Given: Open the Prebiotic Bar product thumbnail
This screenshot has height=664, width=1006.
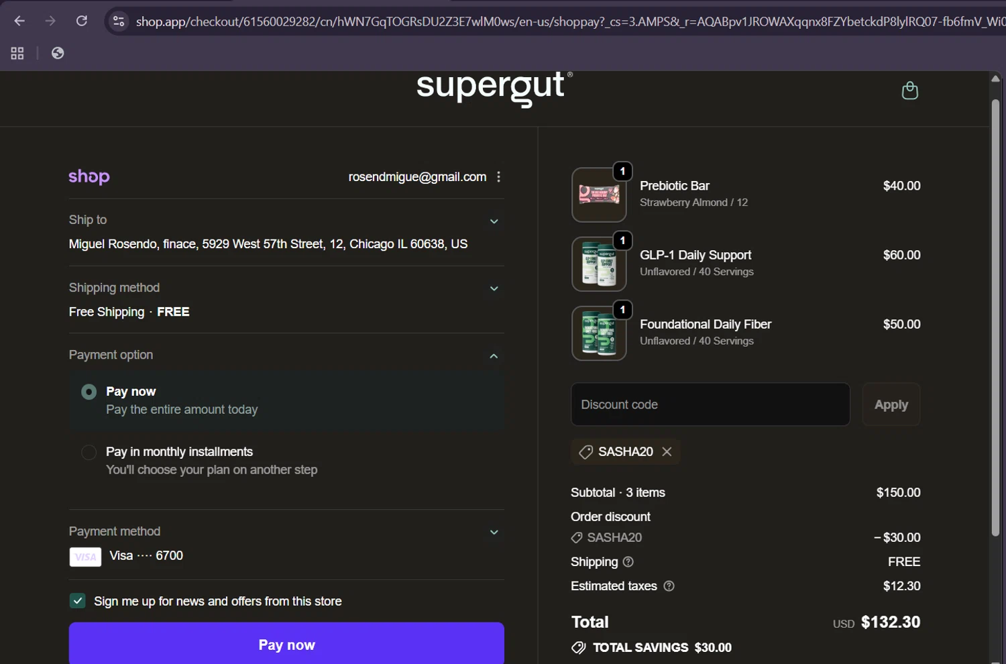Looking at the screenshot, I should click(599, 195).
